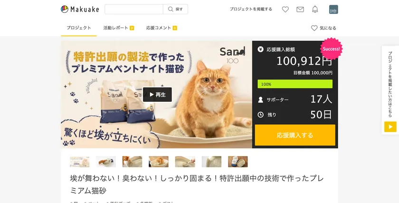This screenshot has width=399, height=203.
Task: Select the first gallery thumbnail
Action: 80,162
